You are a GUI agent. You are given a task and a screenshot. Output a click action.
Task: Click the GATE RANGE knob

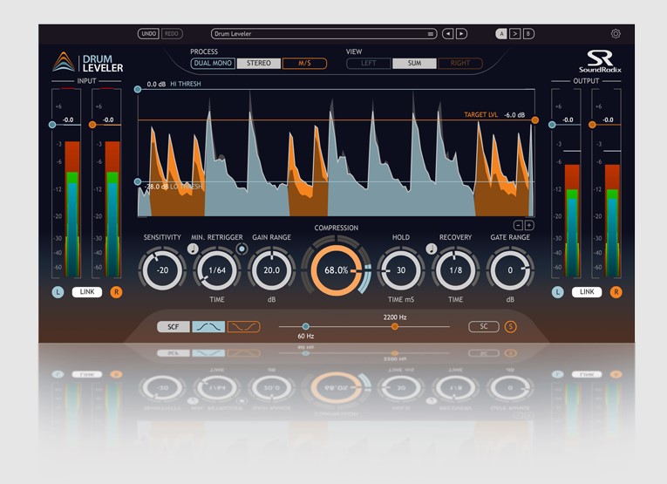[510, 270]
